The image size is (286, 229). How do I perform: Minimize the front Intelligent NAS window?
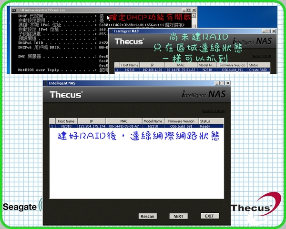pyautogui.click(x=217, y=83)
